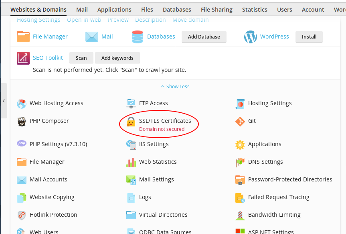Click the SSL/TLS Certificates padlock icon
Image resolution: width=346 pixels, height=234 pixels.
click(131, 122)
